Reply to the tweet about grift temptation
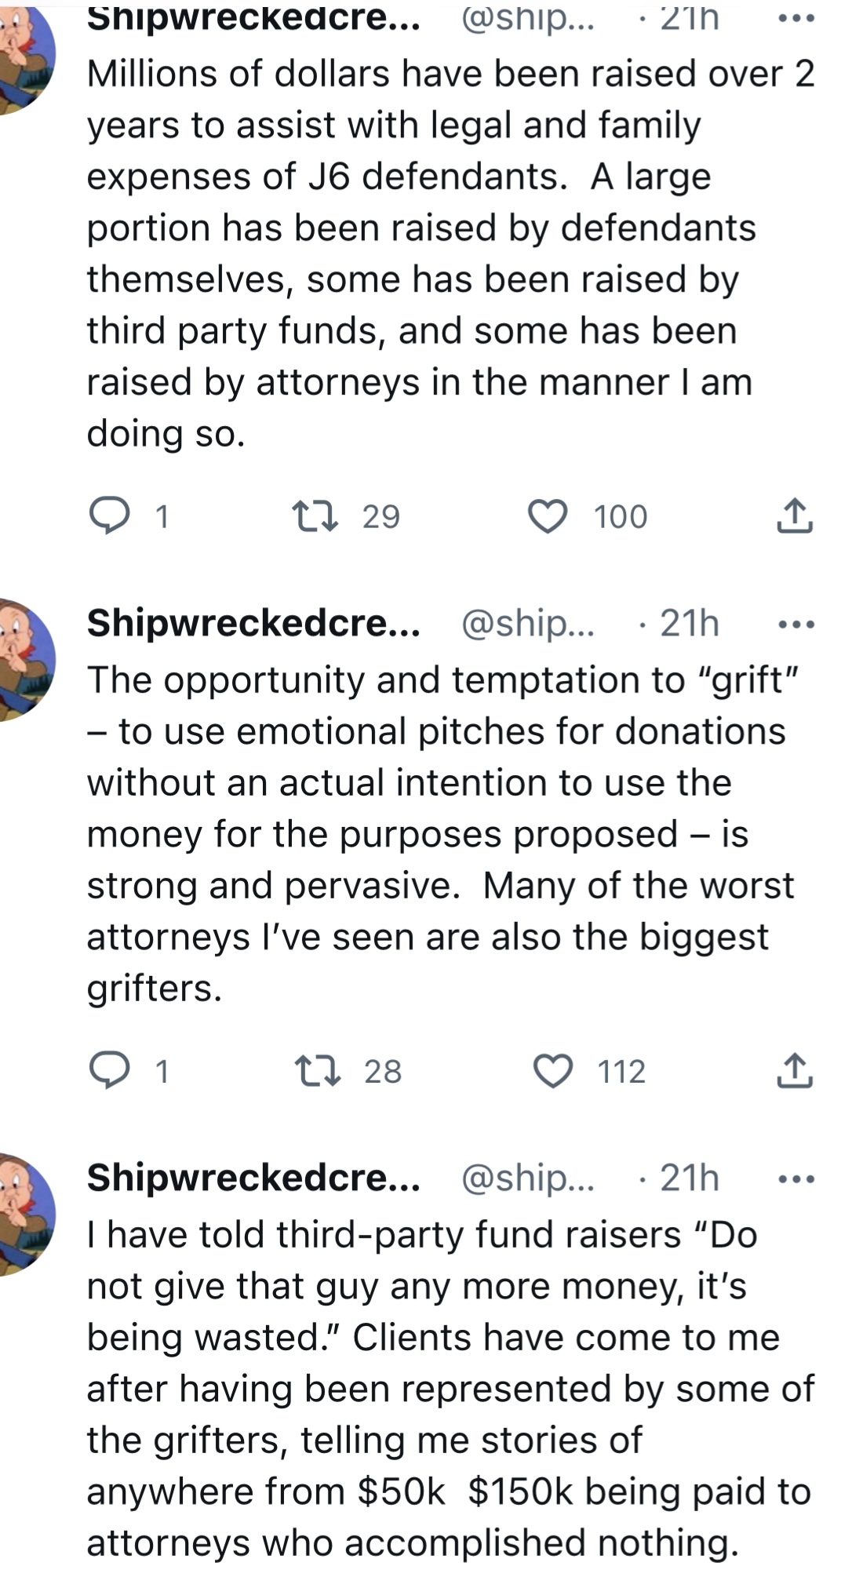 (109, 1071)
